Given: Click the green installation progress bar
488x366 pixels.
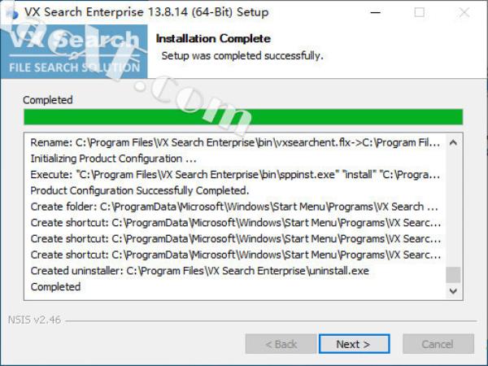Looking at the screenshot, I should (x=243, y=116).
